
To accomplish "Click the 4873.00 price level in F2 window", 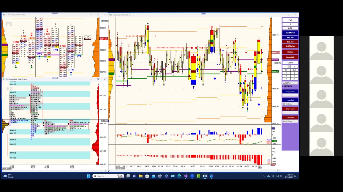I will click(13, 158).
